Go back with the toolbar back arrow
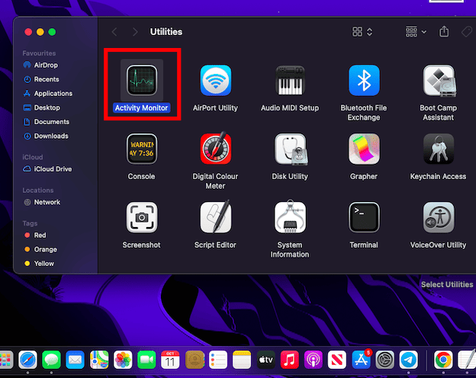This screenshot has height=378, width=476. [x=115, y=32]
